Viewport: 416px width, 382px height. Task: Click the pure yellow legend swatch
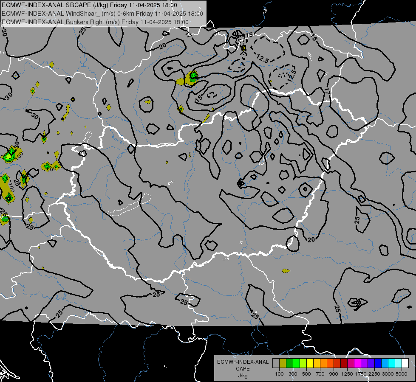310,363
